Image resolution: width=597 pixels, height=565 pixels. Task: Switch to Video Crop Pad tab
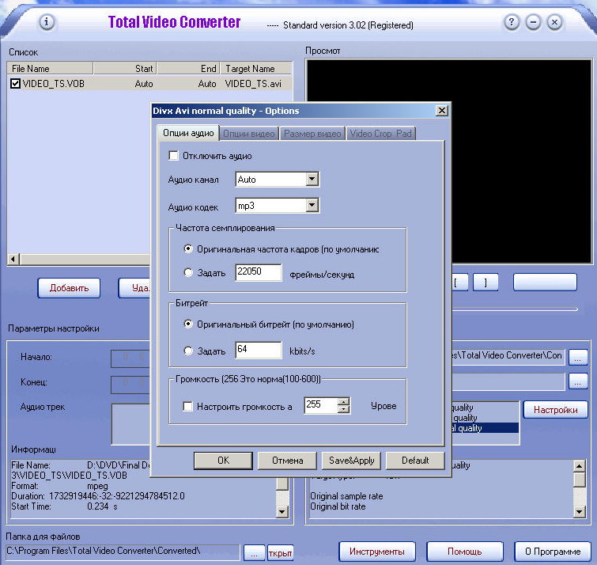[381, 134]
